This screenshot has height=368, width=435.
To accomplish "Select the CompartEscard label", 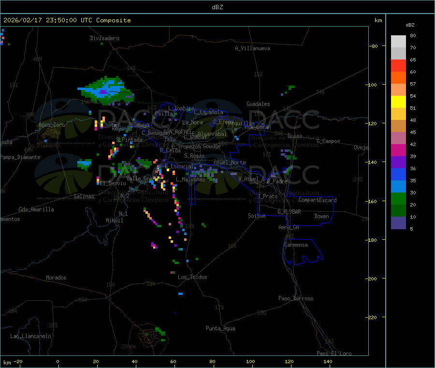I will click(x=318, y=200).
